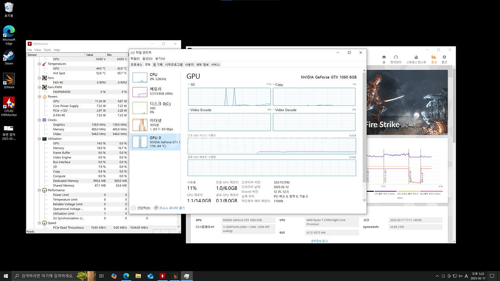
Task: Collapse the Fans node in HWMonitor
Action: coord(39,78)
